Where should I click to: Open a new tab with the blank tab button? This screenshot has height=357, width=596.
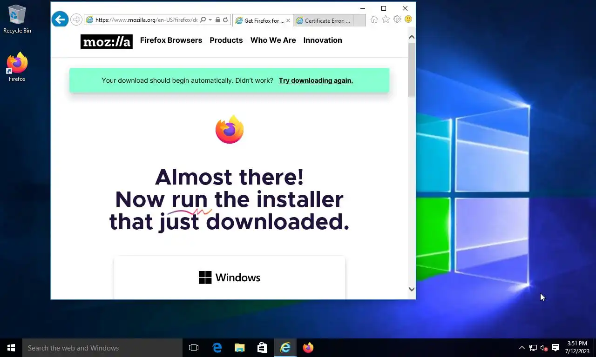(359, 20)
